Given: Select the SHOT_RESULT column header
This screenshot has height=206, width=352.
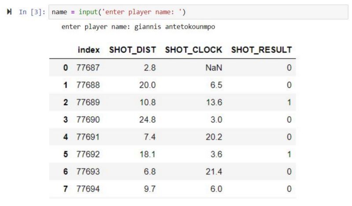Looking at the screenshot, I should (261, 50).
